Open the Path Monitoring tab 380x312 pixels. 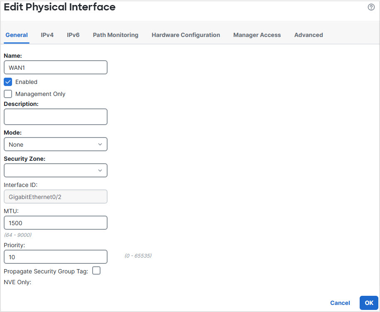click(115, 35)
